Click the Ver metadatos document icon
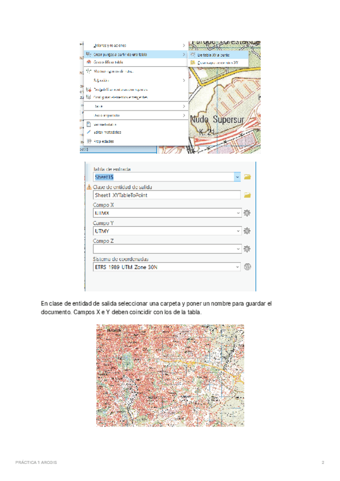The image size is (340, 481). [x=88, y=124]
